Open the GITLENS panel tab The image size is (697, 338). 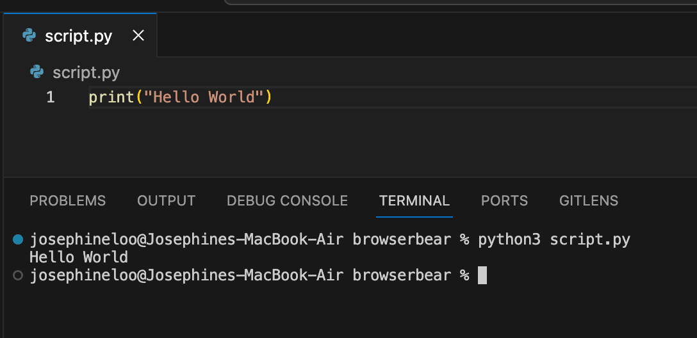[589, 201]
